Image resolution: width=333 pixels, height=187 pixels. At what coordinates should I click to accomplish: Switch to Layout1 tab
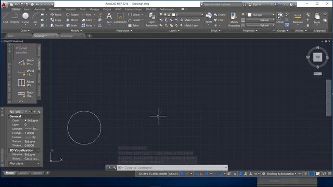click(23, 173)
